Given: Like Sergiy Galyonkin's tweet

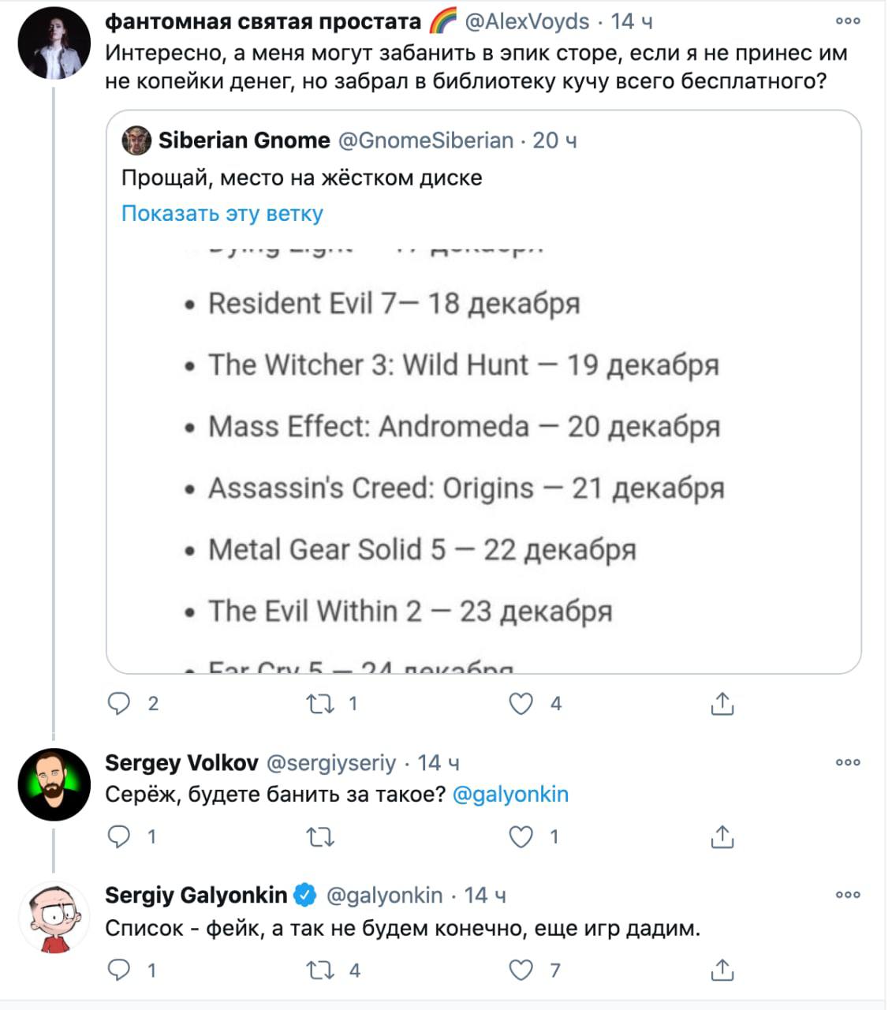Looking at the screenshot, I should (x=521, y=970).
